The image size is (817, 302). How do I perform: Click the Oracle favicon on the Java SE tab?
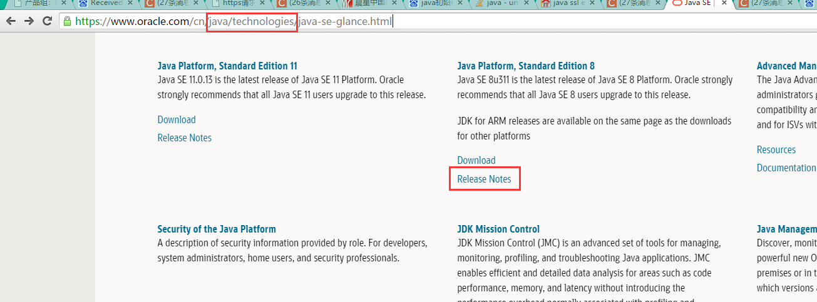pos(676,3)
